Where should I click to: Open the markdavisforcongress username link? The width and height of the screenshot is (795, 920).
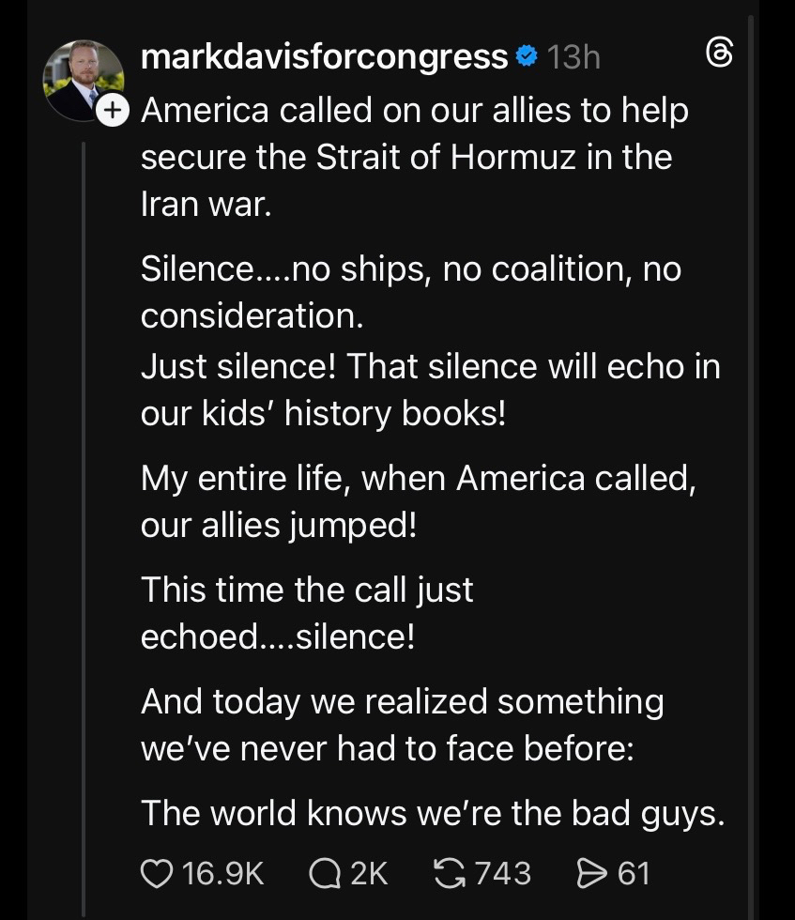[324, 57]
